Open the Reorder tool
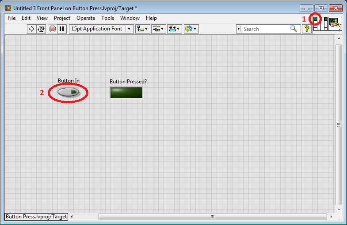 coord(191,29)
